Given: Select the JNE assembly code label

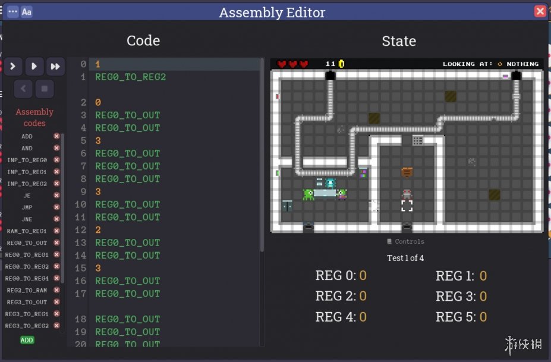Looking at the screenshot, I should (x=27, y=219).
